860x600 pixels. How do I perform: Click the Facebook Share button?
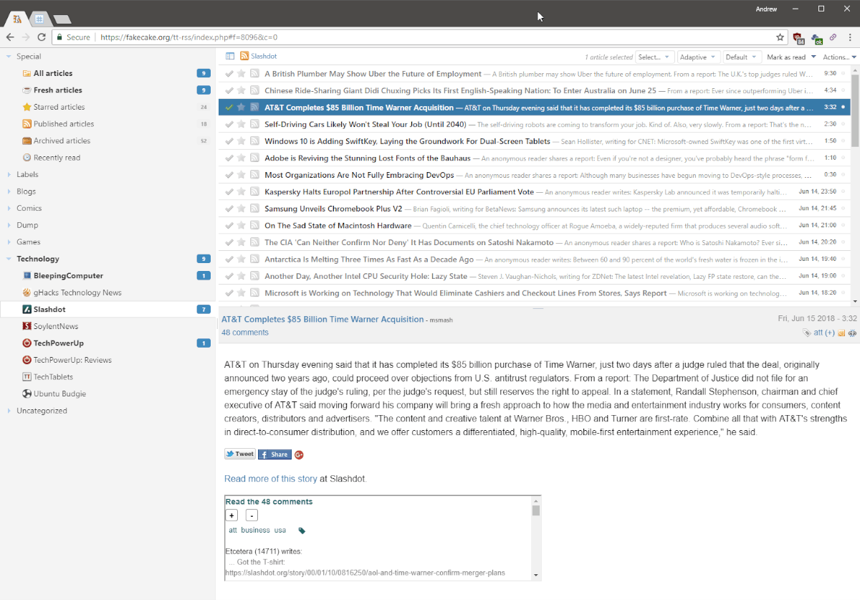pyautogui.click(x=274, y=454)
